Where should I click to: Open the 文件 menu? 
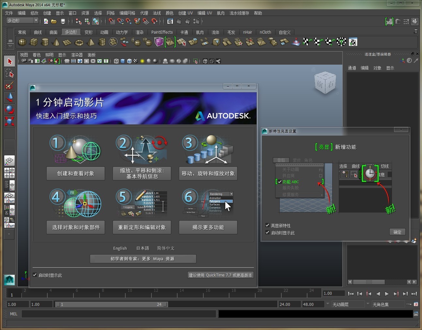click(9, 13)
